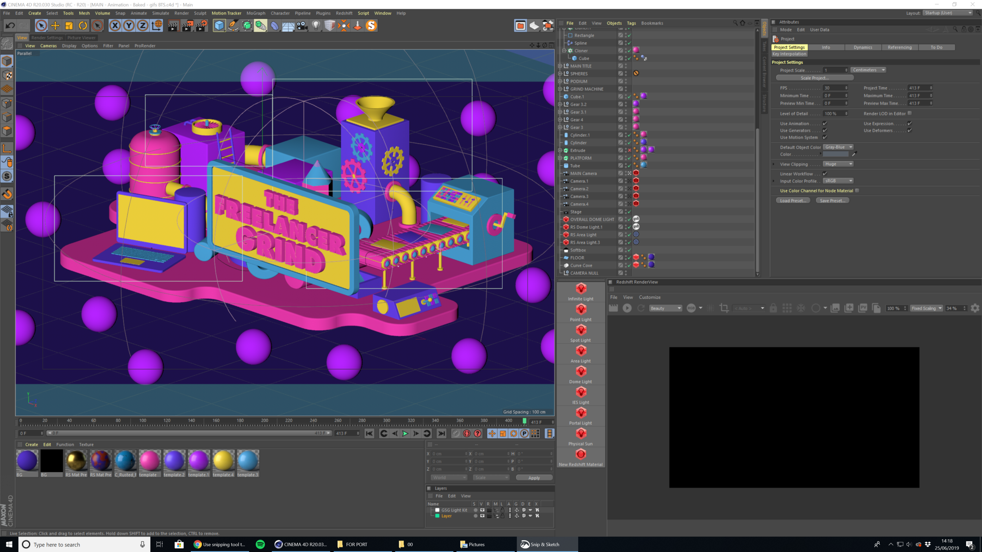Enable Render LOD in Editor checkbox
982x552 pixels.
[910, 113]
